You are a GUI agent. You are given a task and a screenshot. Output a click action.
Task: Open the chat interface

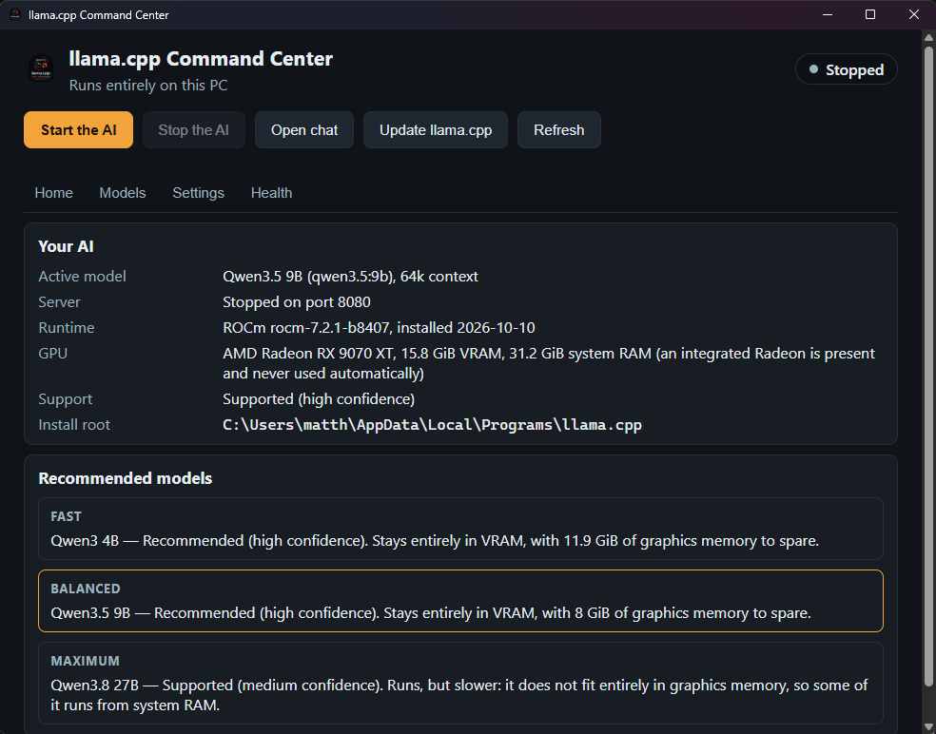[304, 129]
